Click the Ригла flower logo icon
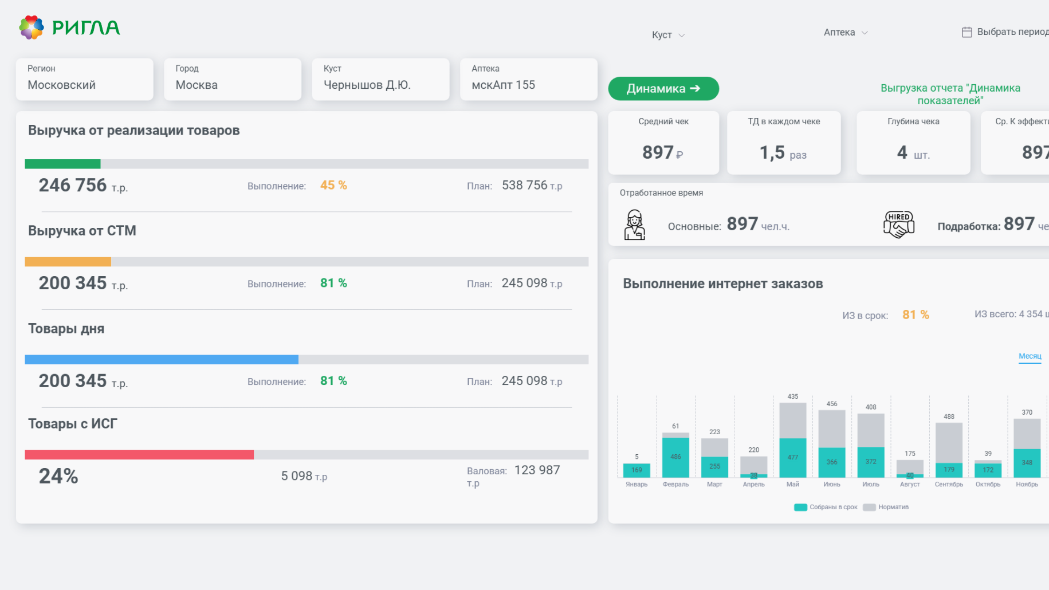The image size is (1049, 590). tap(32, 27)
